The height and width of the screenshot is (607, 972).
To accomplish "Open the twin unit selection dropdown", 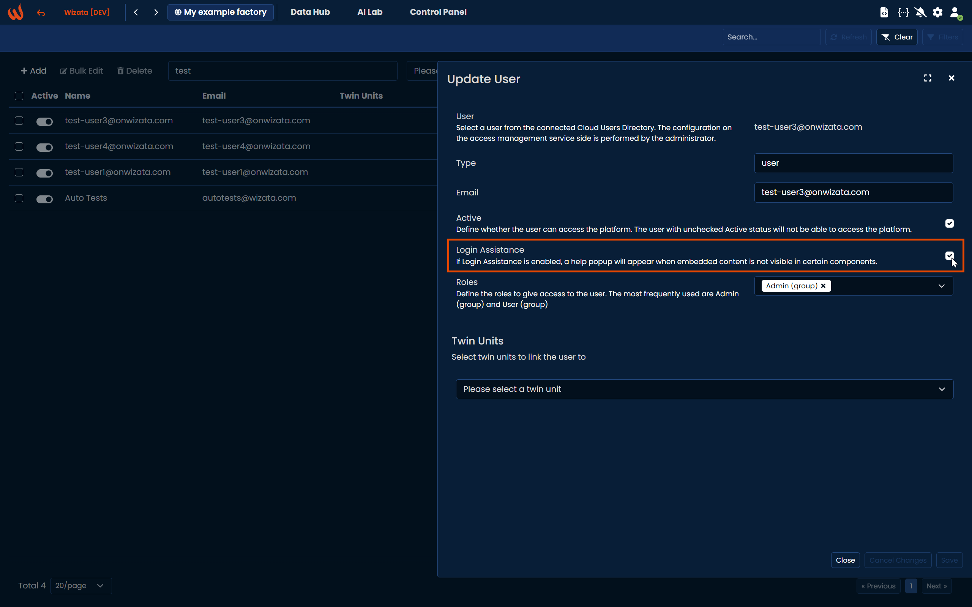I will [x=704, y=389].
